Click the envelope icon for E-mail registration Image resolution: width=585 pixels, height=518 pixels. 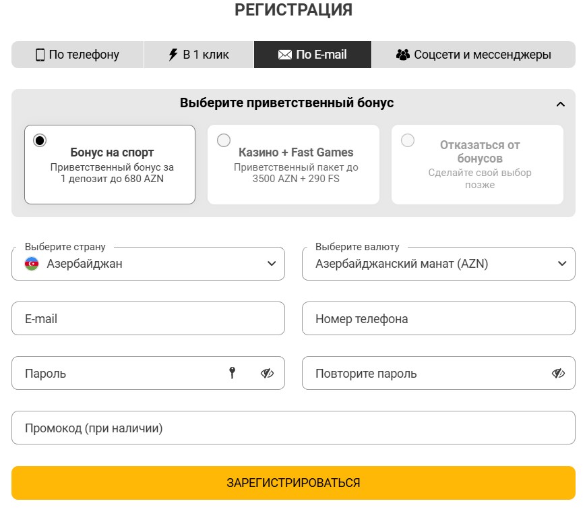(285, 55)
